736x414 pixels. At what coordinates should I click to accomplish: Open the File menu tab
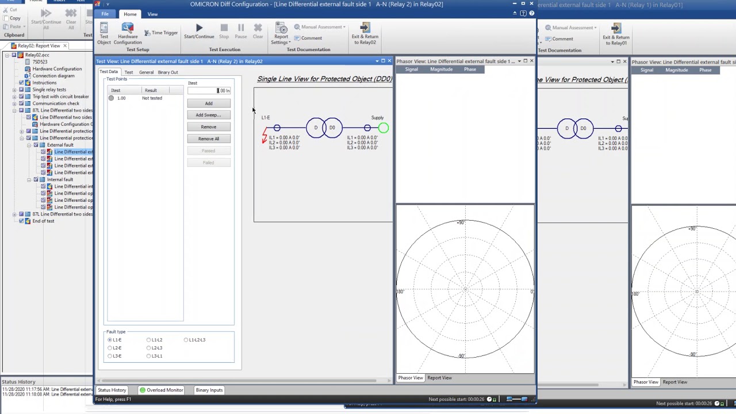(x=105, y=14)
